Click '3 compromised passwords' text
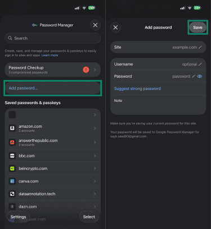The image size is (211, 229). 28,73
